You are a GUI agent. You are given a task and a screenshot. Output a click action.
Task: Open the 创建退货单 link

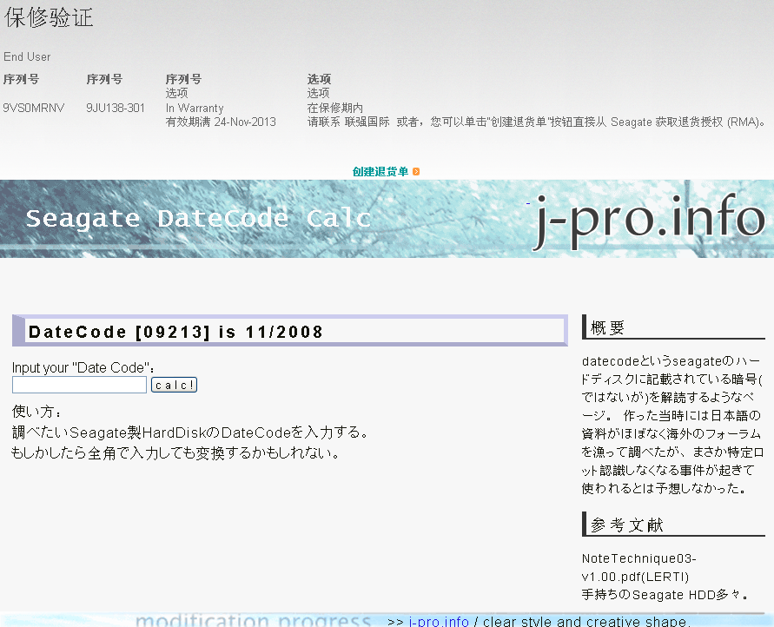pyautogui.click(x=380, y=172)
